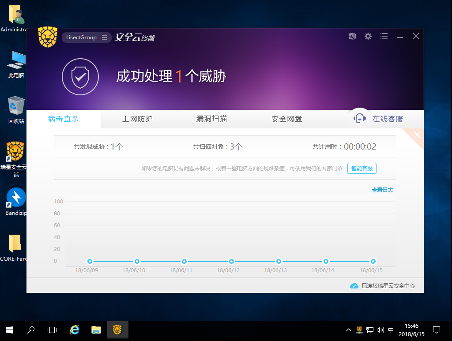Screen dimensions: 452x341
Task: Click the network tray icon
Action: tap(370, 330)
